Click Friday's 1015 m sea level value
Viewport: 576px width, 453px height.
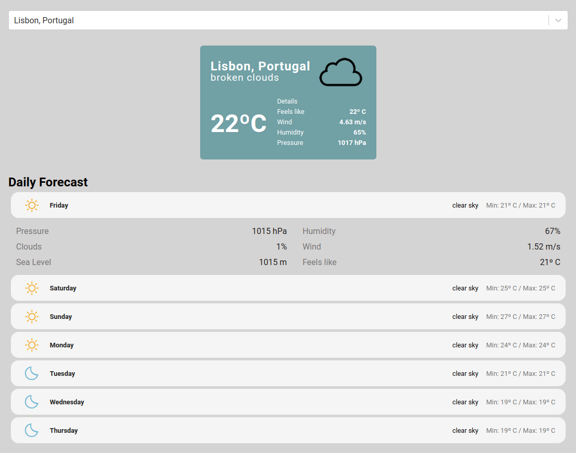pyautogui.click(x=273, y=262)
